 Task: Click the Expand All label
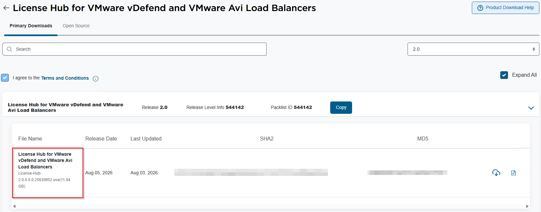pyautogui.click(x=524, y=75)
